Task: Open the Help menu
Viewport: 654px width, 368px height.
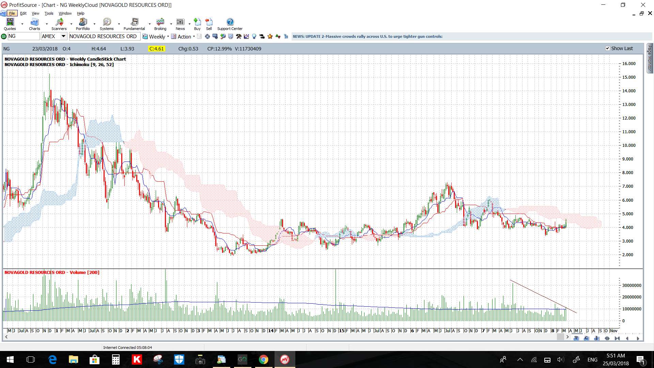Action: [x=80, y=13]
